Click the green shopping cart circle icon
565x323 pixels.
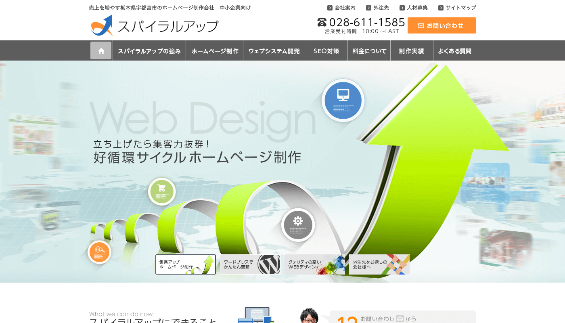(x=162, y=191)
